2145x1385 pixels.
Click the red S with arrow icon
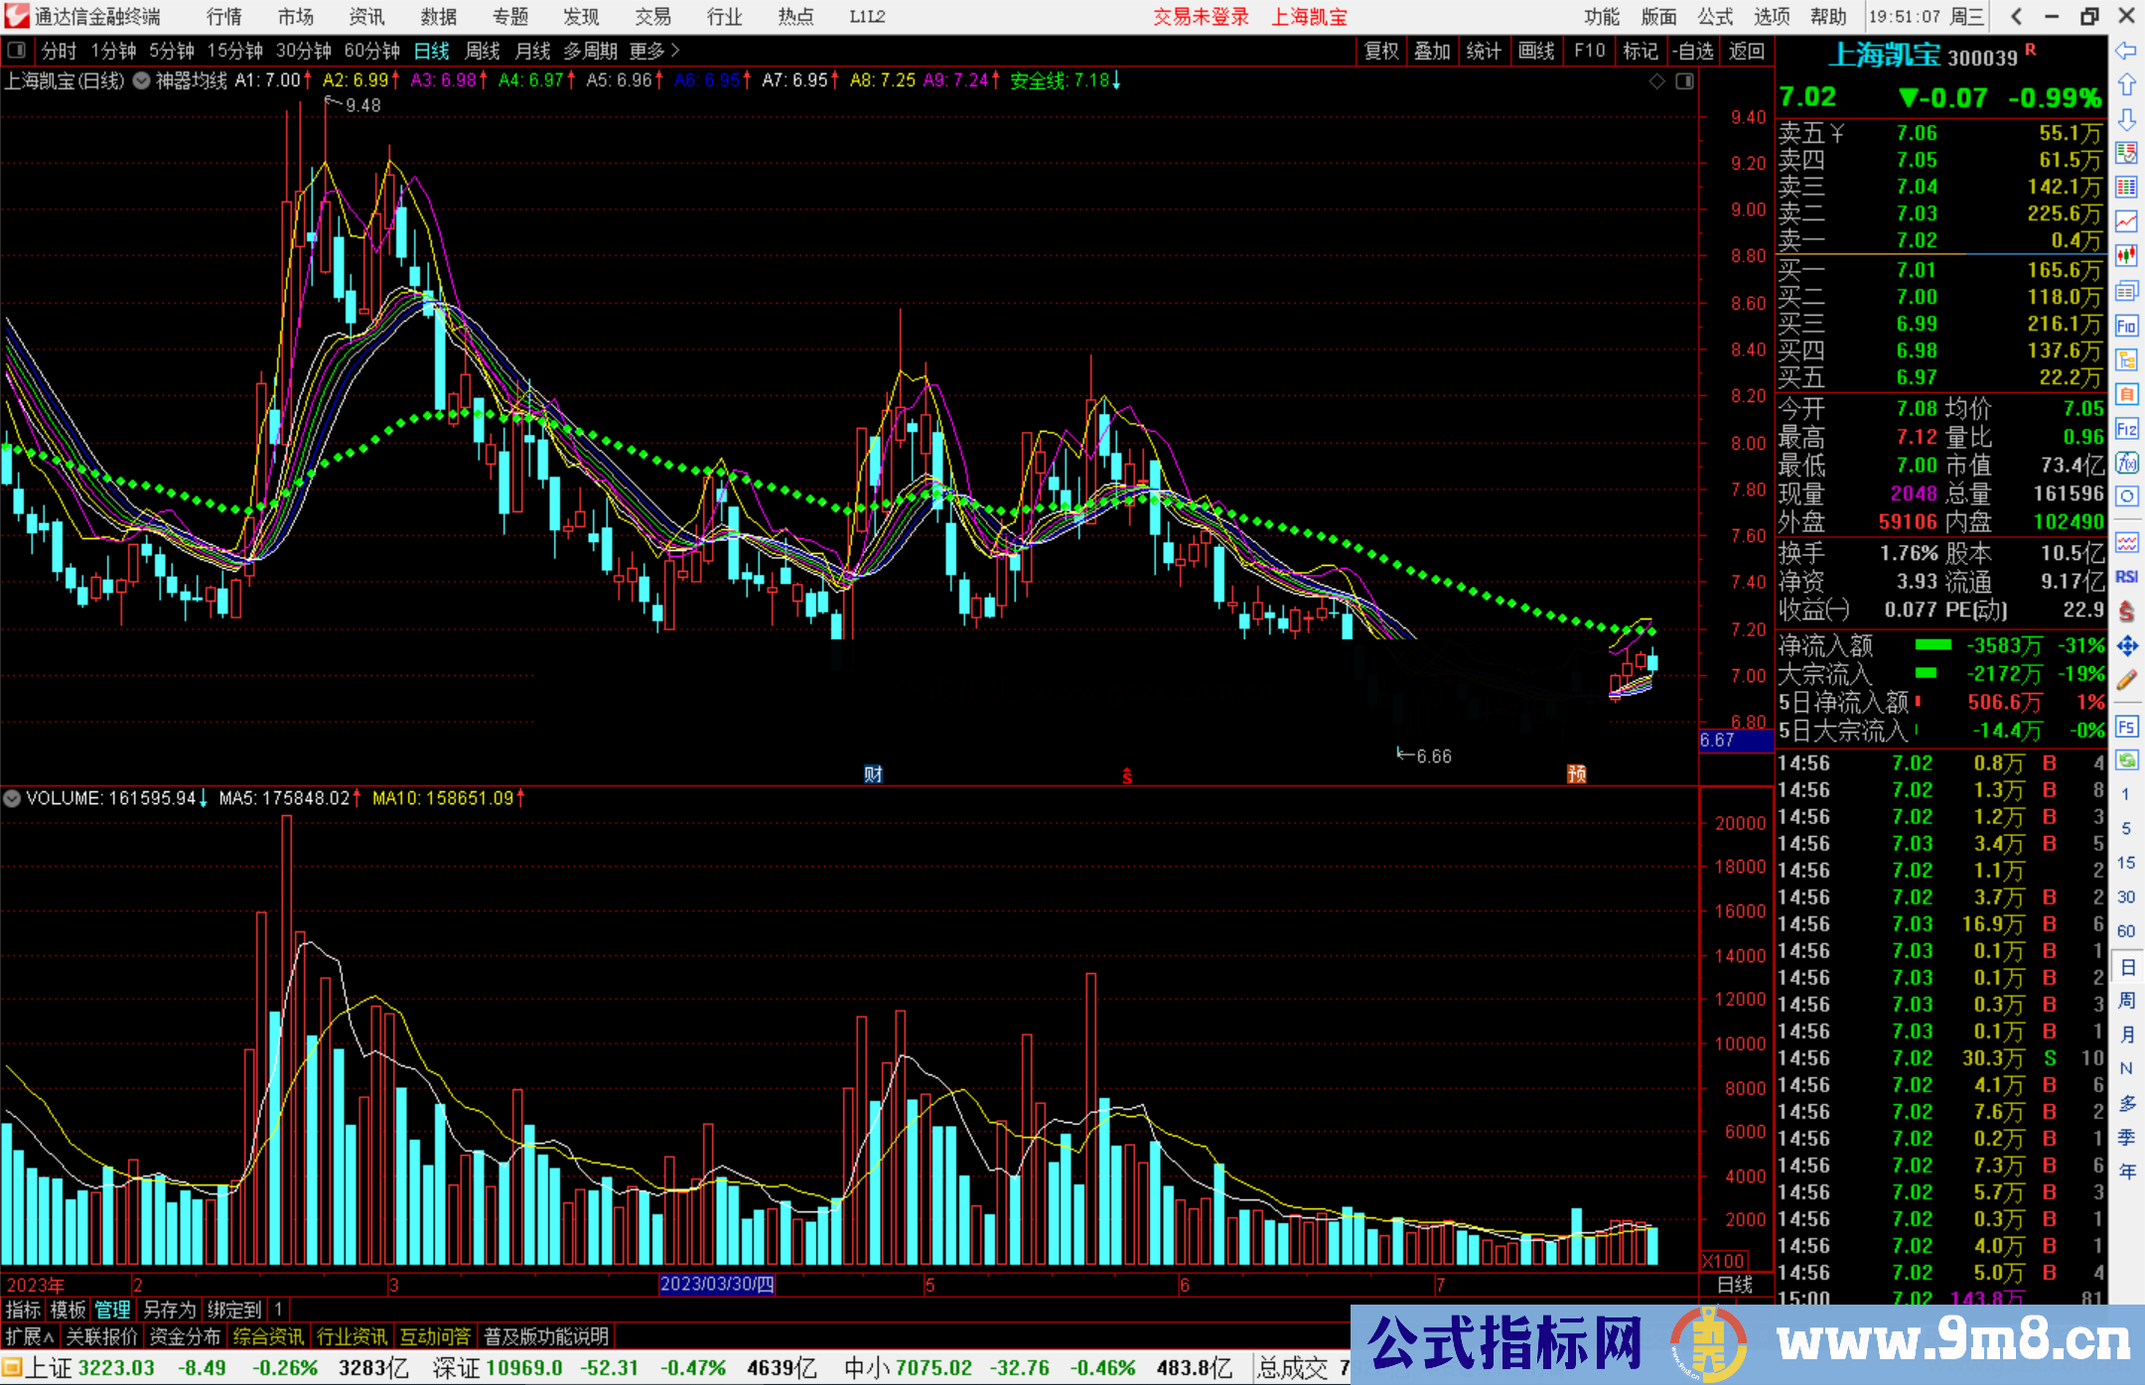tap(2126, 612)
